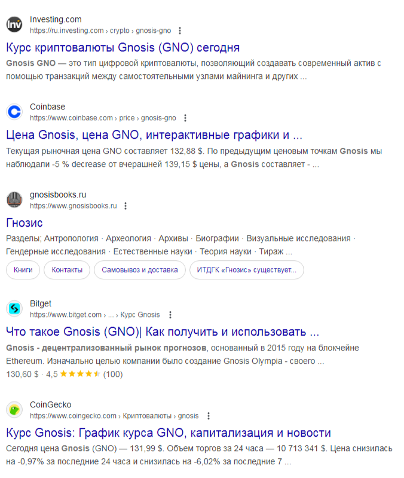
Task: Open 'Курс криптовалюты Gnosis (GNO) сегодня' link
Action: (x=123, y=47)
